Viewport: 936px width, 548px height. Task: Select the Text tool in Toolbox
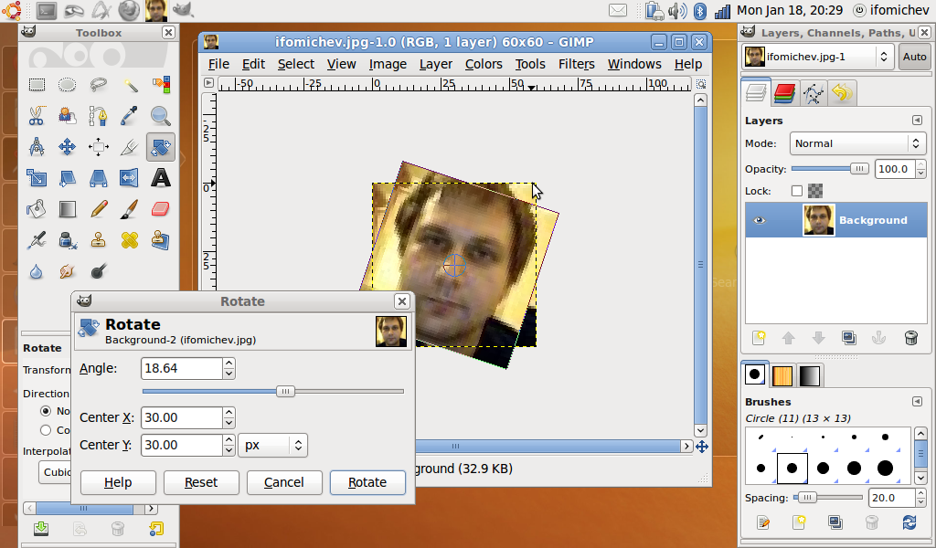coord(161,177)
